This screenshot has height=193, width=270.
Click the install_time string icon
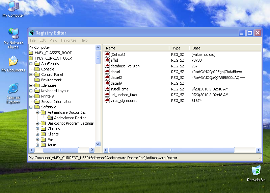click(107, 89)
